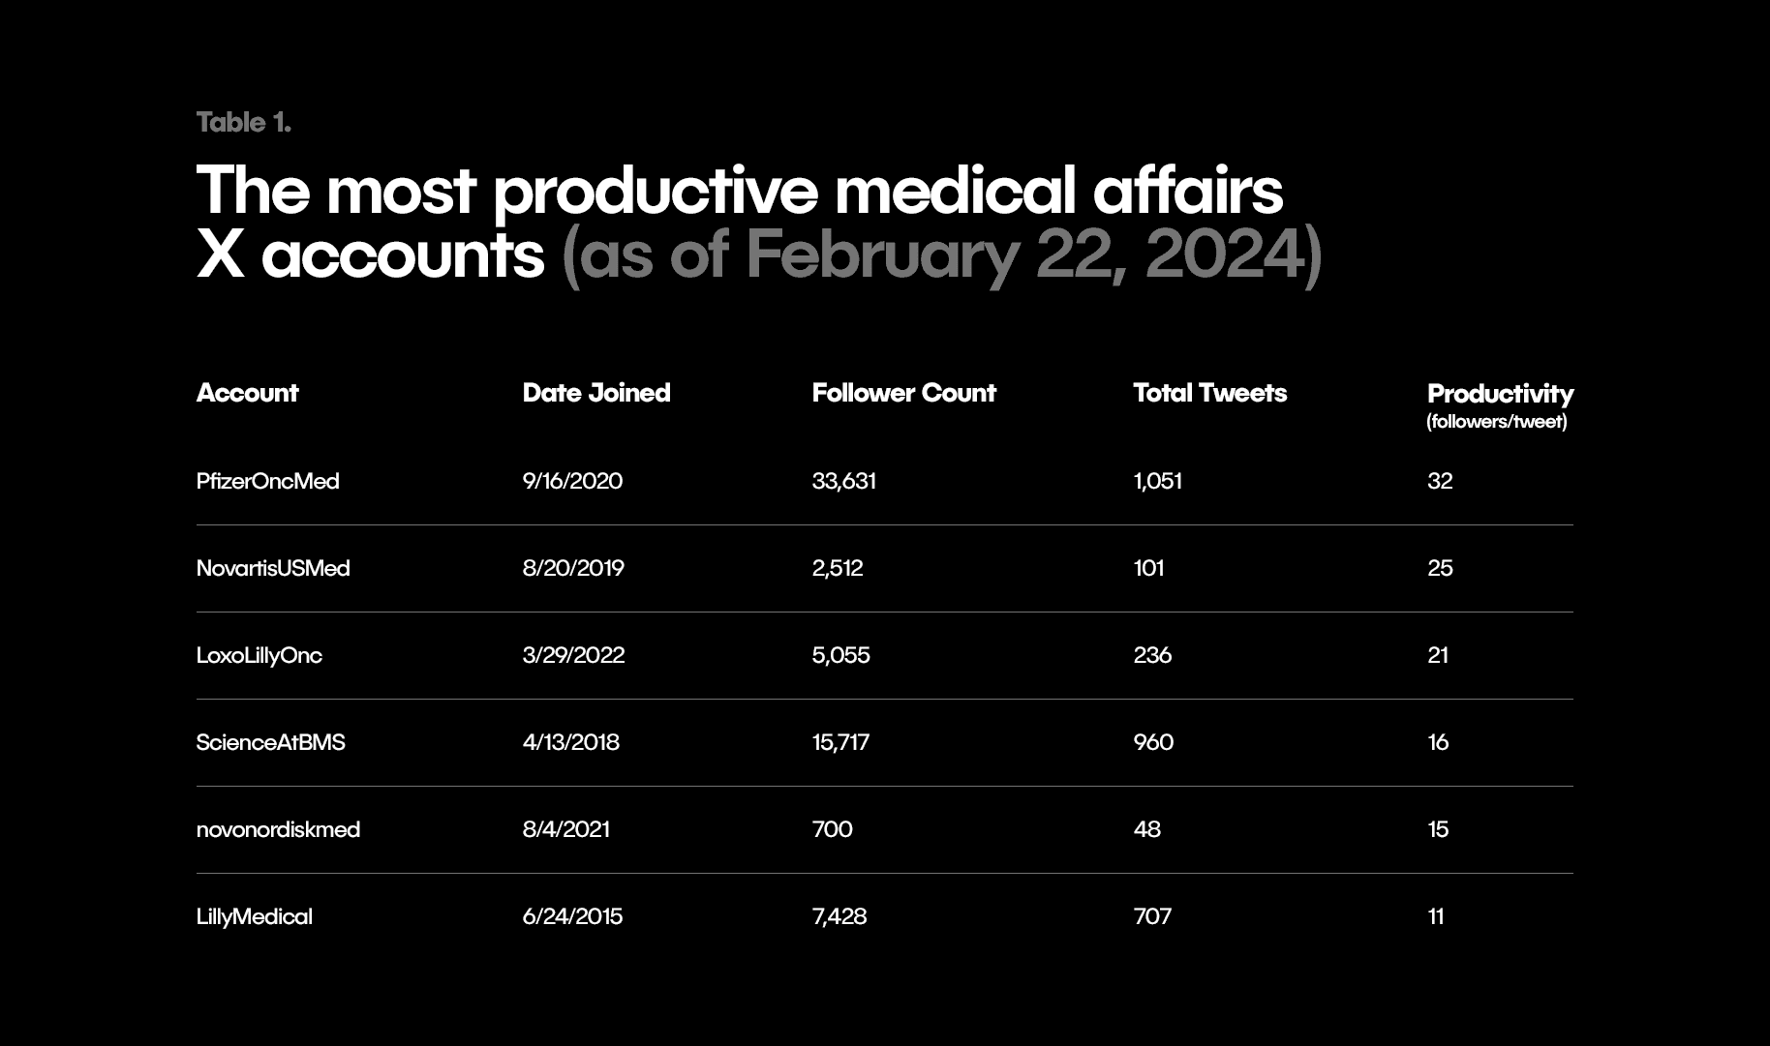
Task: Click the 33,631 follower count cell
Action: tap(843, 481)
